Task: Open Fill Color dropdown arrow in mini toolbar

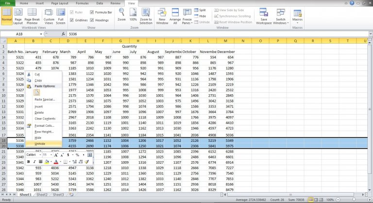Action: pos(51,162)
